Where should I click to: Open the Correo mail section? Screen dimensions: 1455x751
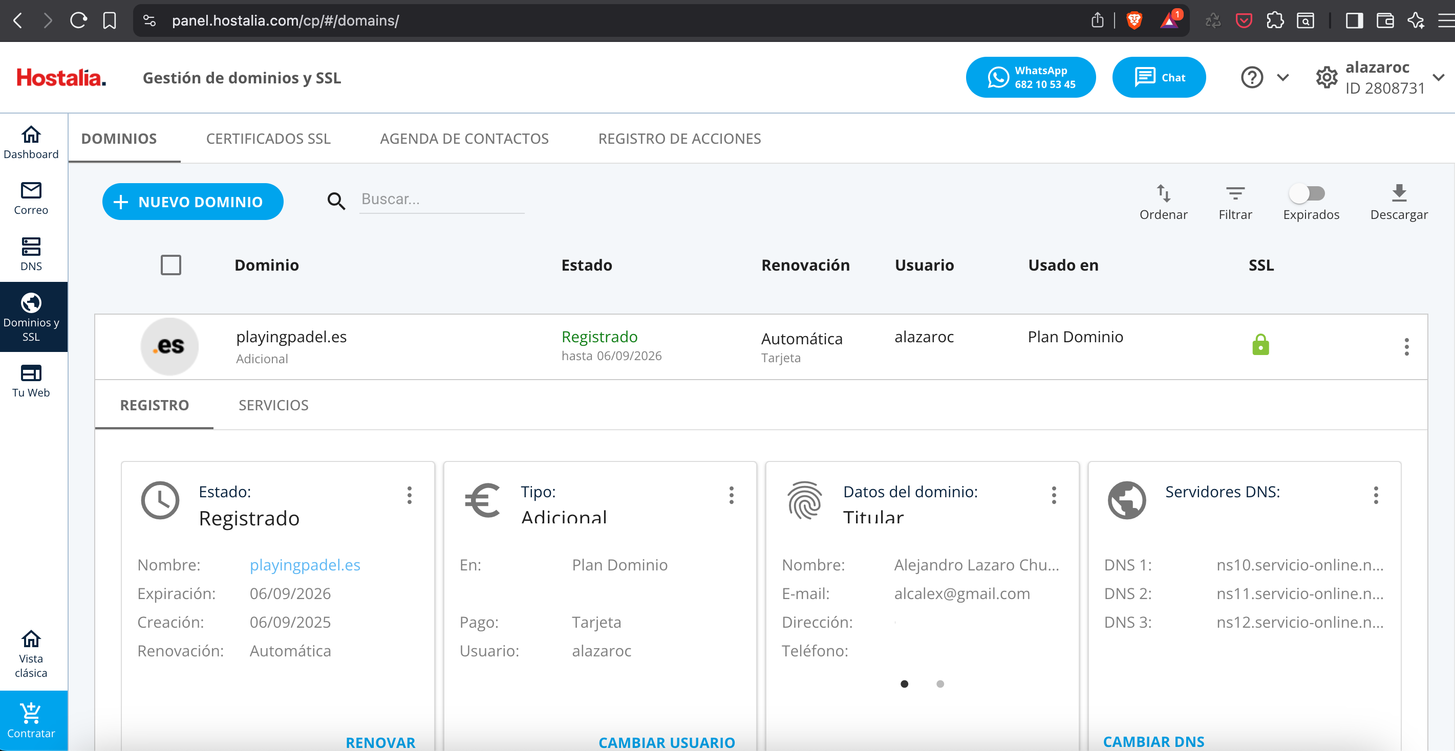point(31,197)
